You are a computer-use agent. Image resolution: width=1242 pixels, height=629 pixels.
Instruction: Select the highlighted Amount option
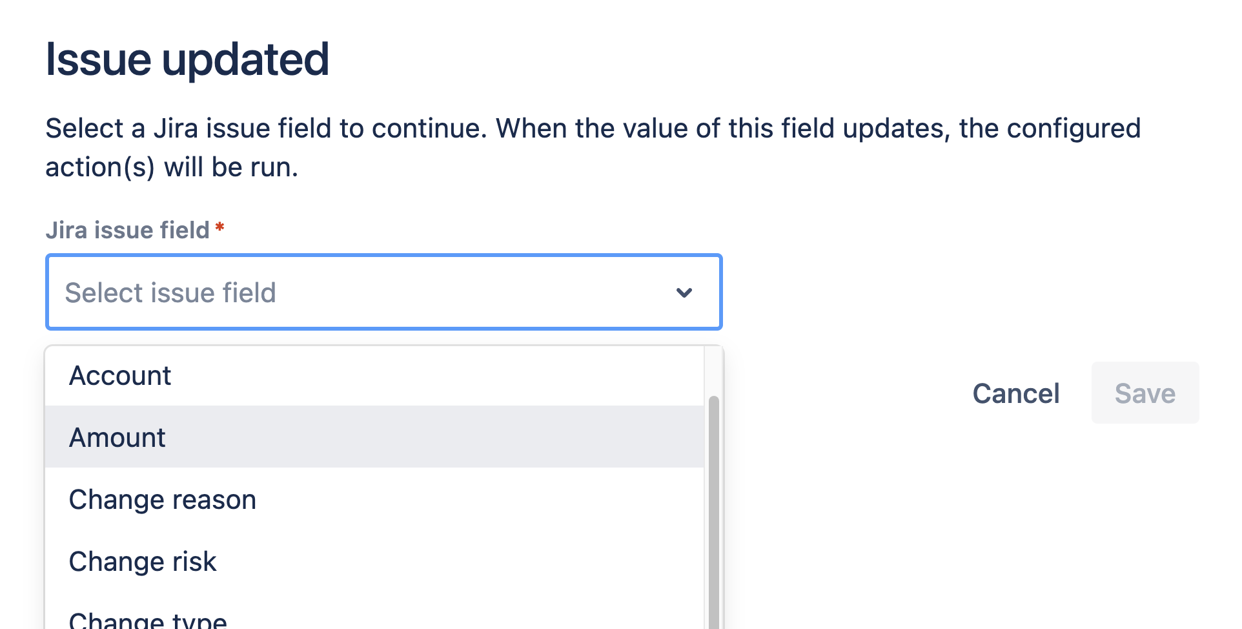(x=373, y=437)
